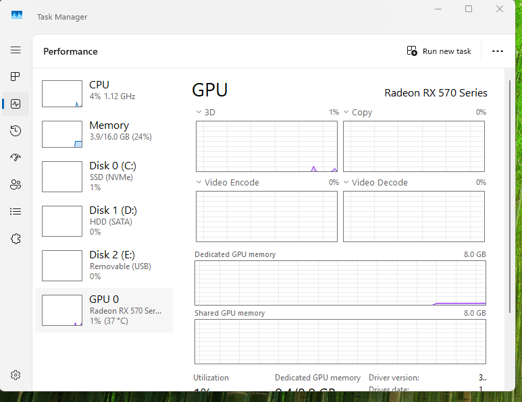Screen dimensions: 522x402
Task: Select Disk 2 (E:) removable item
Action: click(x=104, y=266)
